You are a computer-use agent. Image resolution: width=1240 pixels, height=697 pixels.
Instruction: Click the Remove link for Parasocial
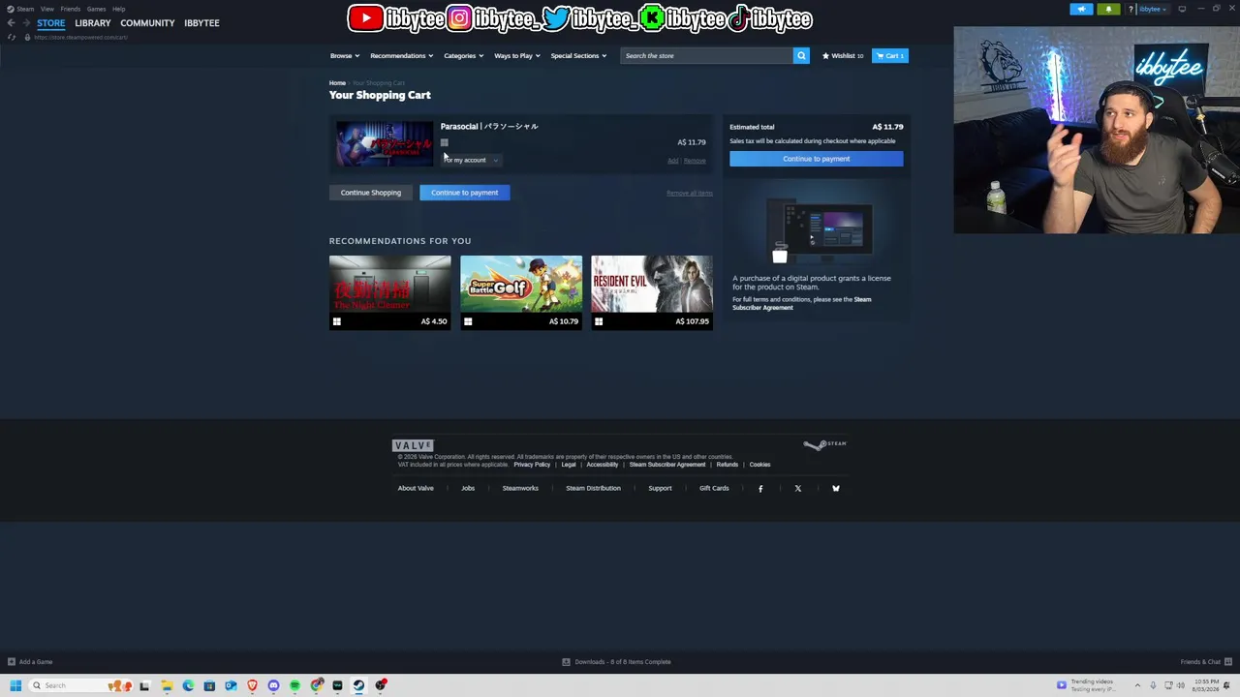coord(695,161)
